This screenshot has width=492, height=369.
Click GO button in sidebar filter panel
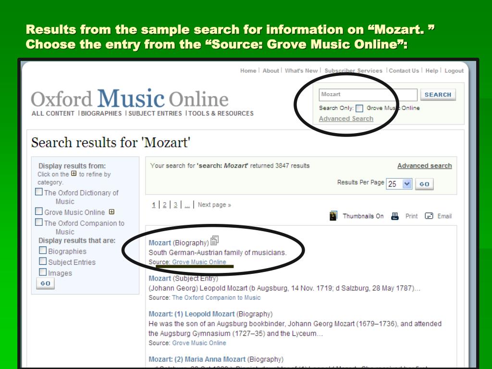point(45,283)
